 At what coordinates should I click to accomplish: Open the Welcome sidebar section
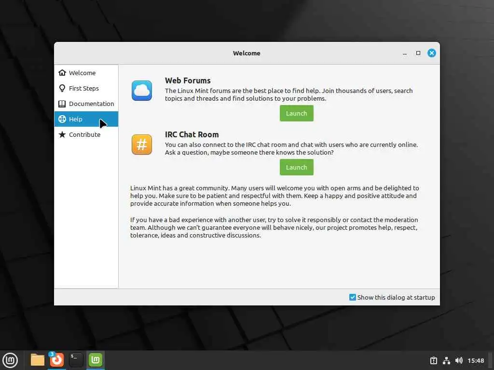pyautogui.click(x=86, y=73)
